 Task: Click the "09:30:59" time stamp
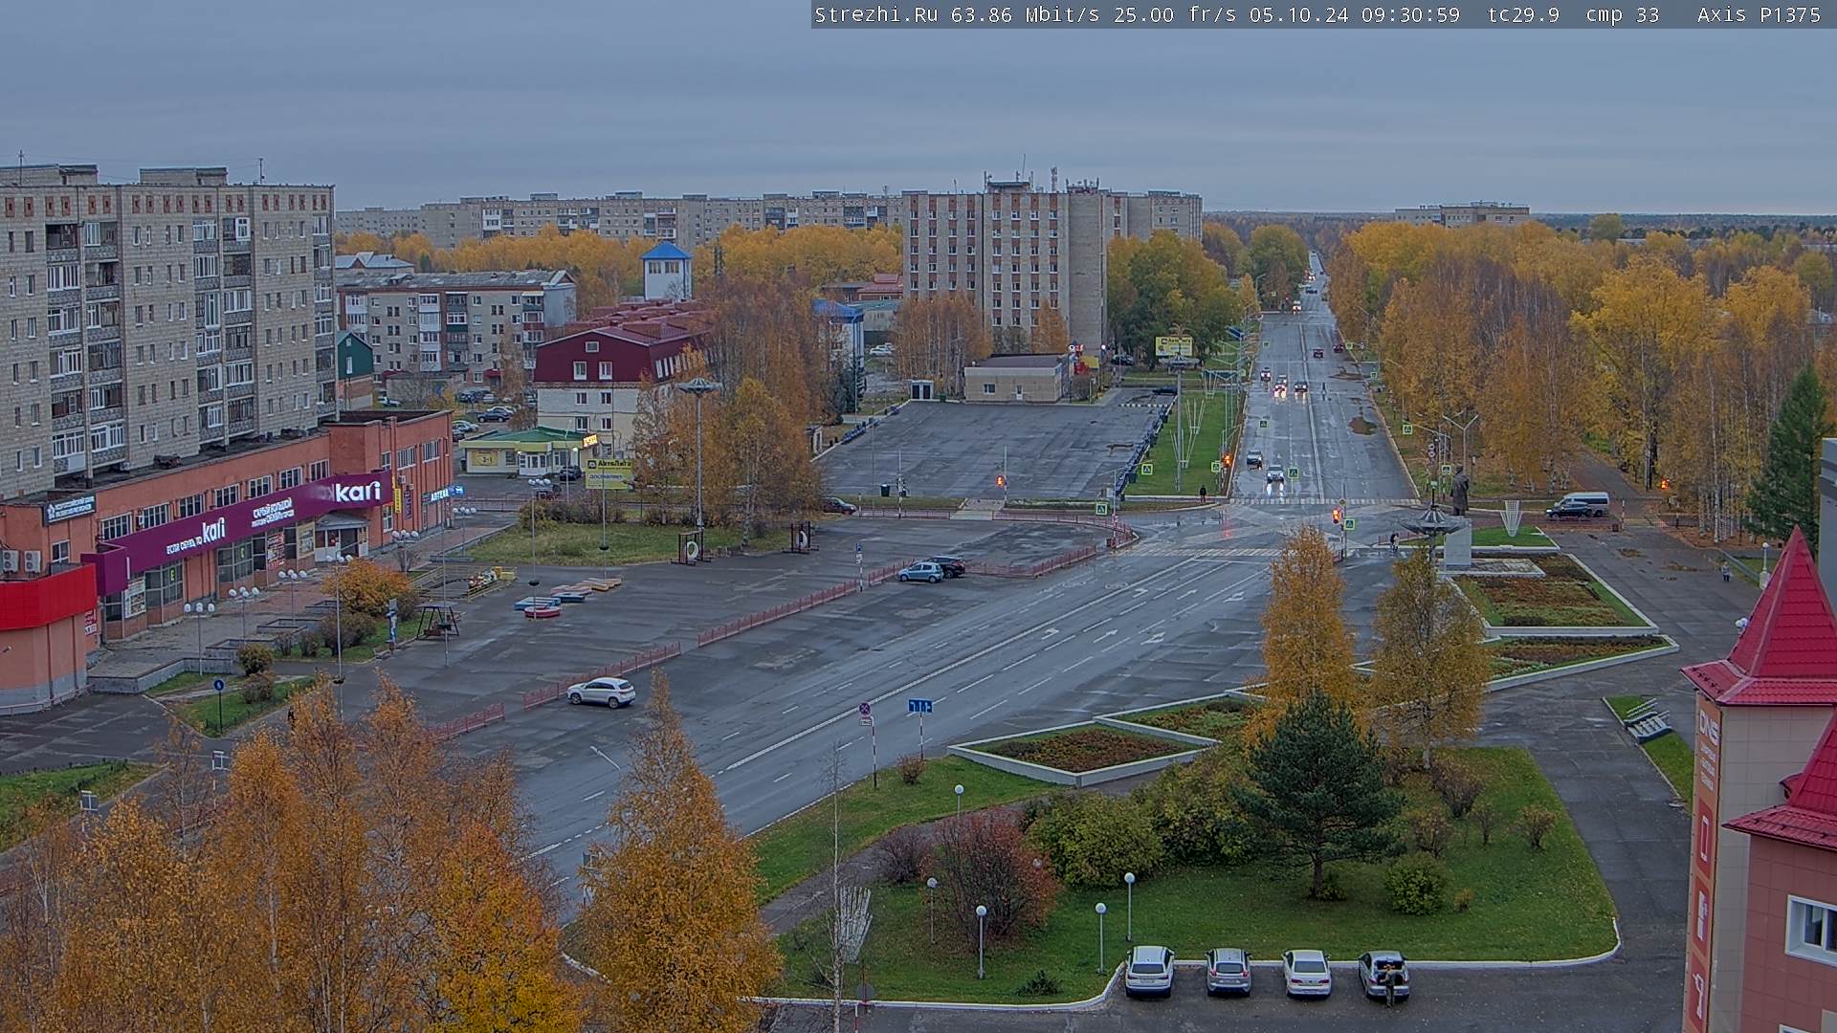[x=1411, y=14]
